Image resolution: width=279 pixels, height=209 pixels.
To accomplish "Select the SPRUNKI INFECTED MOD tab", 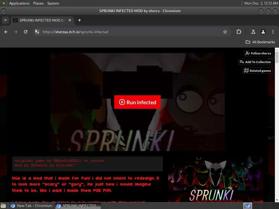I will pyautogui.click(x=42, y=20).
